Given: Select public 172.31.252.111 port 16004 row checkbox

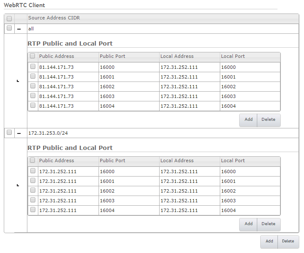Looking at the screenshot, I should [x=33, y=209].
